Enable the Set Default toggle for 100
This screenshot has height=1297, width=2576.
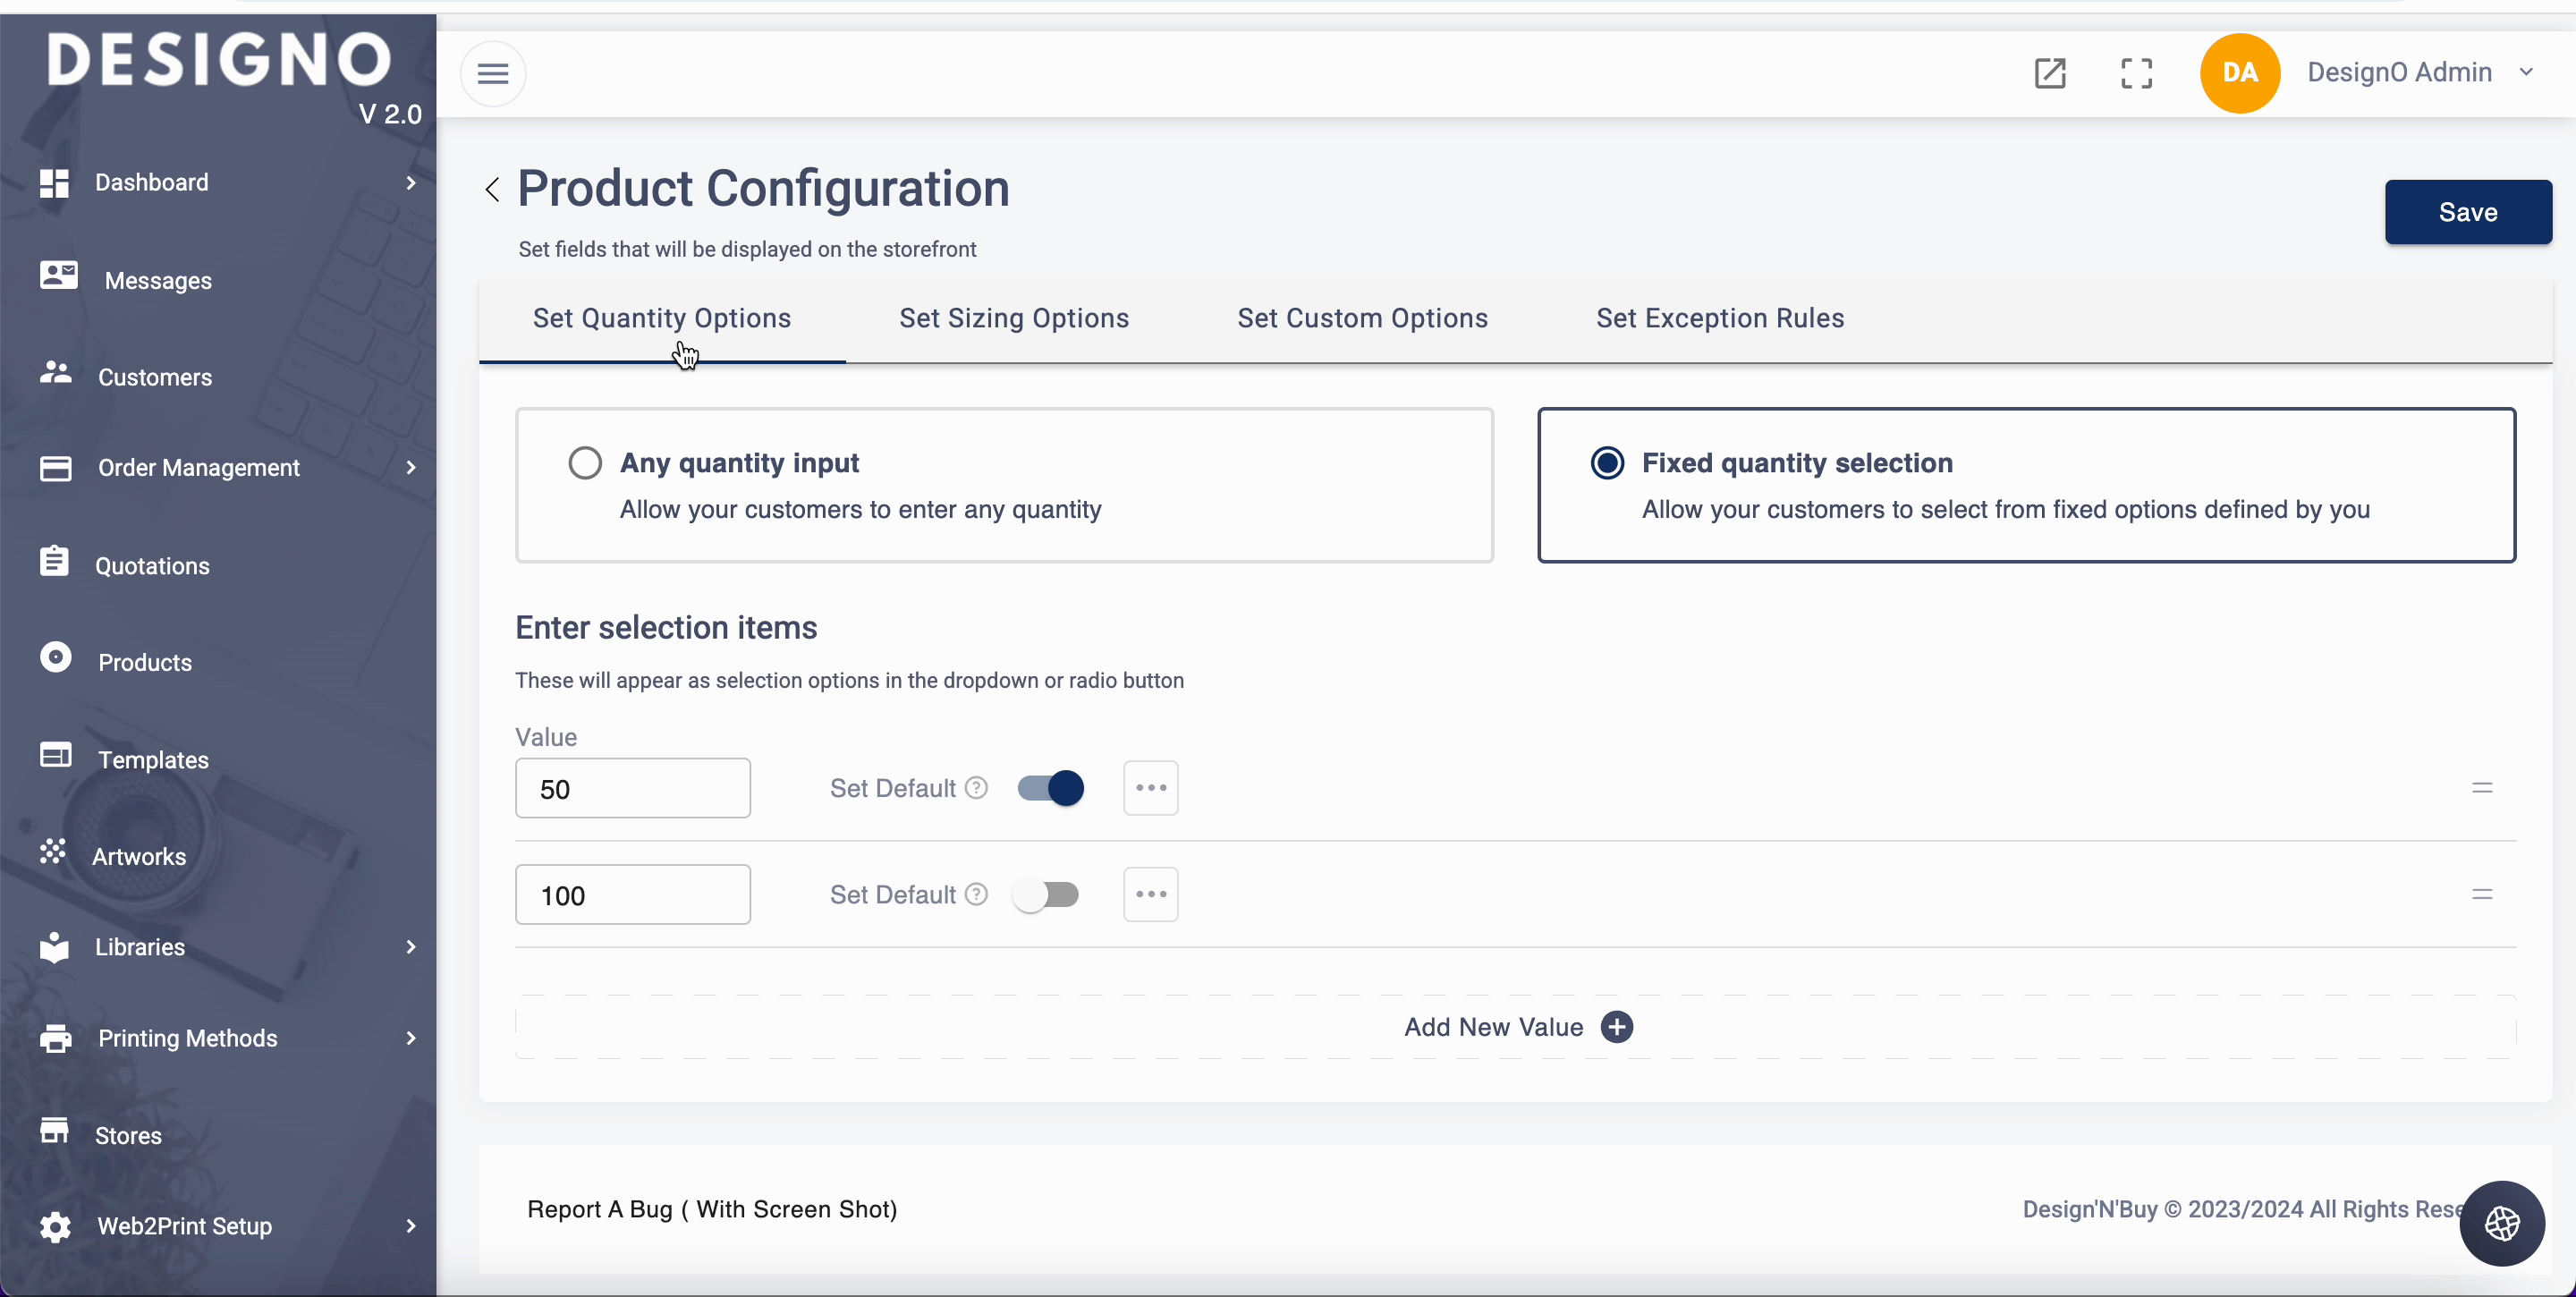tap(1046, 894)
